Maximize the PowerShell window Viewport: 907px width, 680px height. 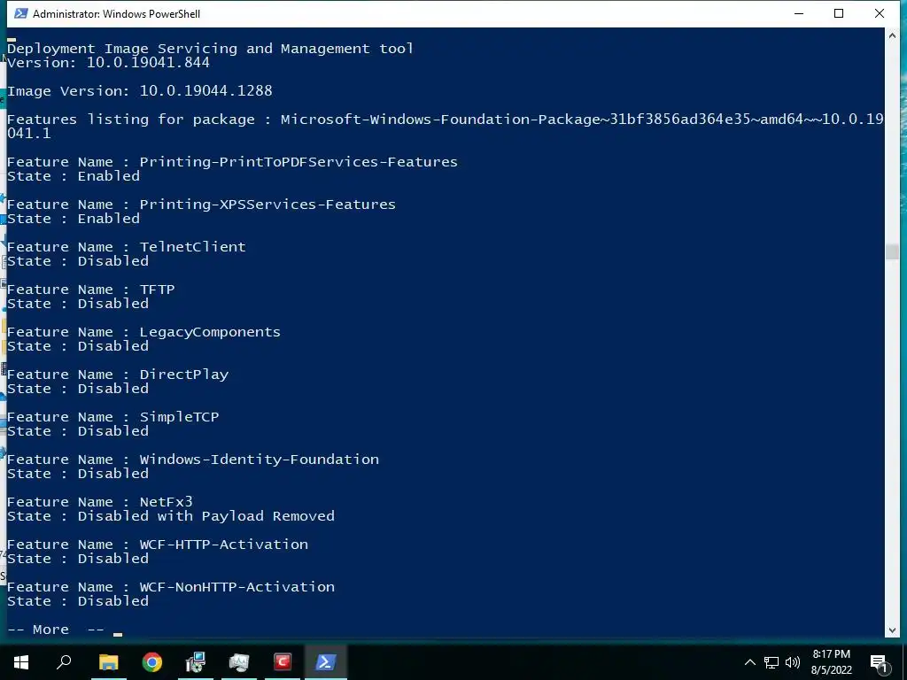[839, 13]
